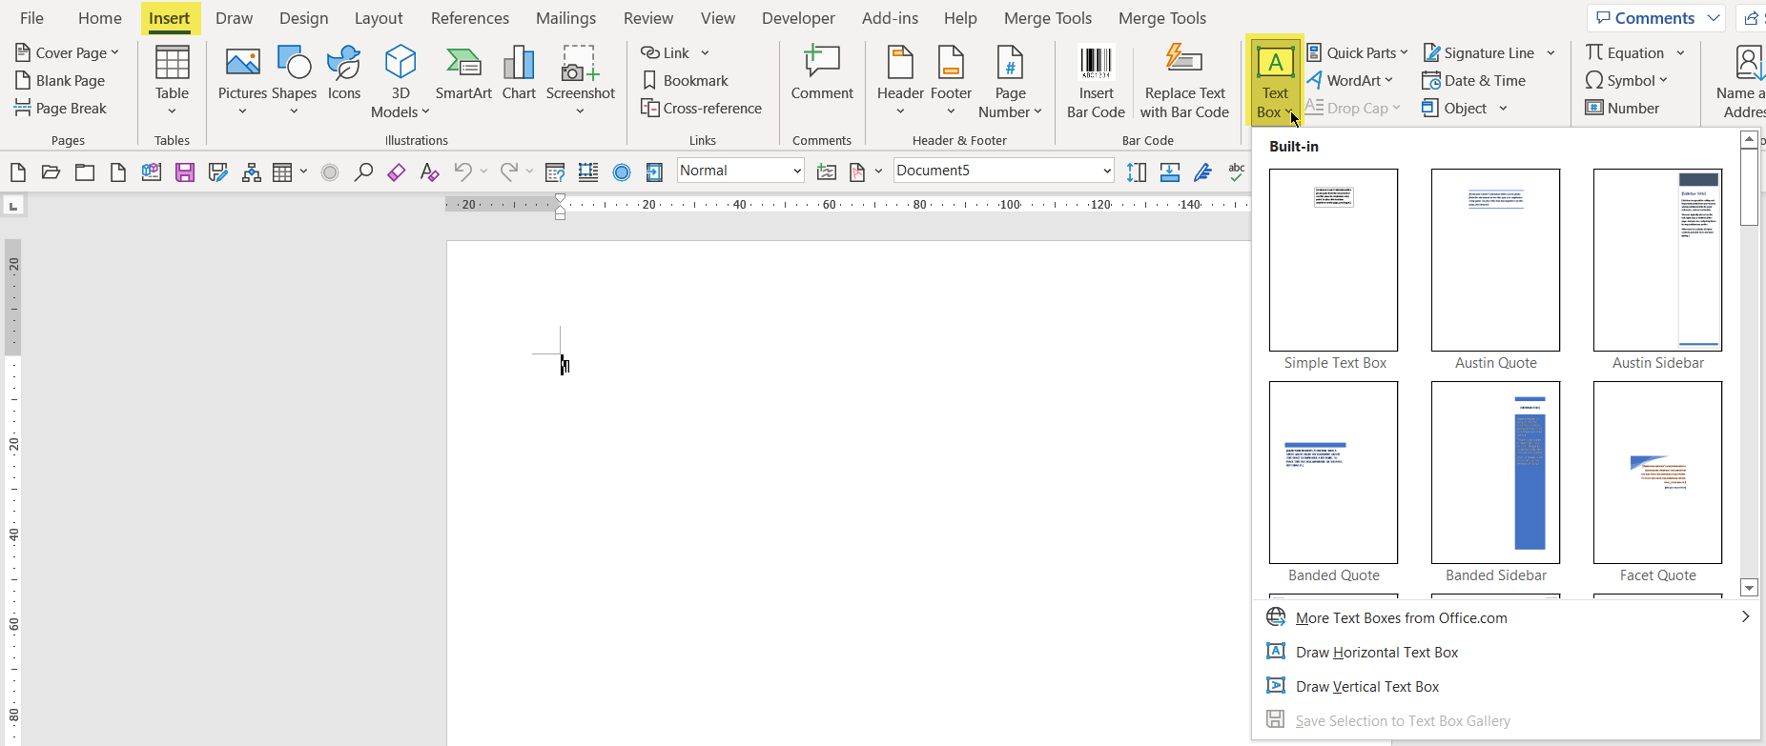The height and width of the screenshot is (746, 1766).
Task: Insert a Chart from the ribbon
Action: (519, 73)
